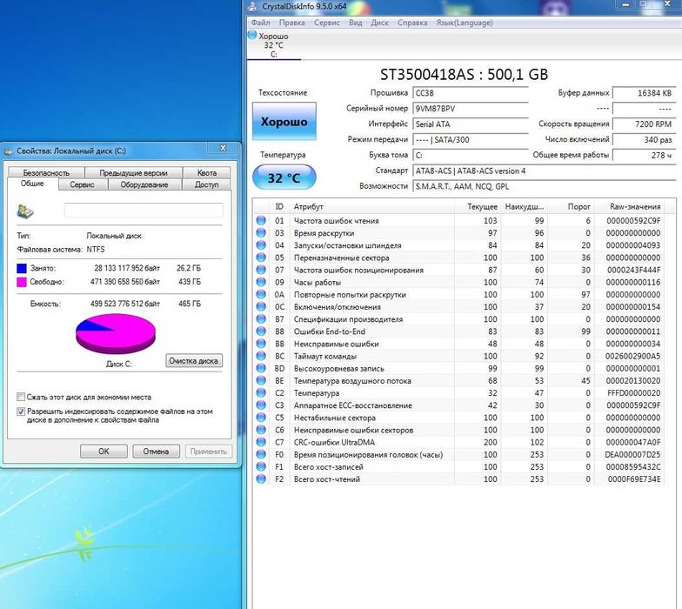The image size is (682, 609).
Task: Select the C: disk status tab
Action: tap(273, 45)
